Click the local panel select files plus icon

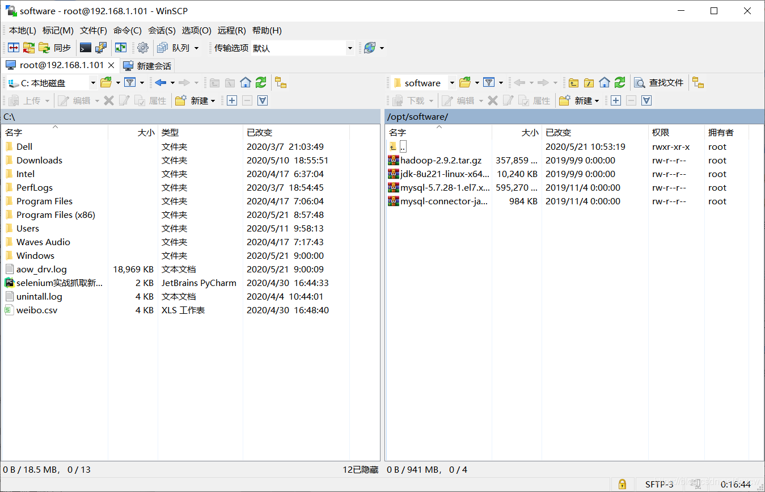(x=232, y=100)
